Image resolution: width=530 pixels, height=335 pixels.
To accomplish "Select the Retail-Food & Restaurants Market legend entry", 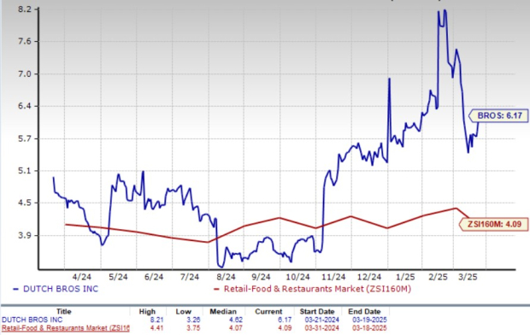I will [313, 289].
